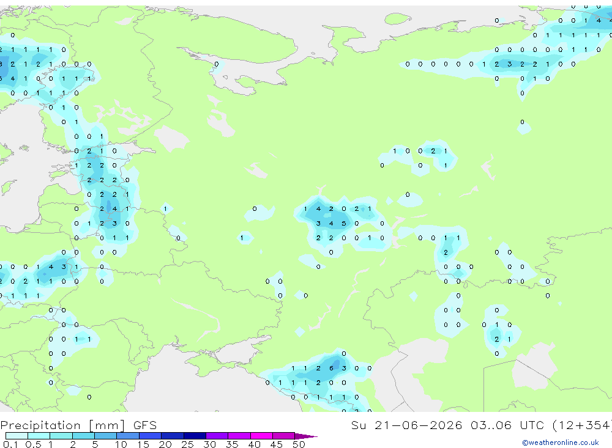Click the legend label '10'
Image resolution: width=612 pixels, height=448 pixels.
tap(121, 444)
